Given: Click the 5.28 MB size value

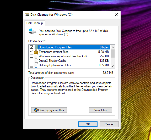Looking at the screenshot, I should [x=104, y=52].
